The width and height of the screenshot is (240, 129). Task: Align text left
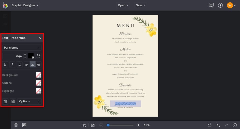[27, 64]
